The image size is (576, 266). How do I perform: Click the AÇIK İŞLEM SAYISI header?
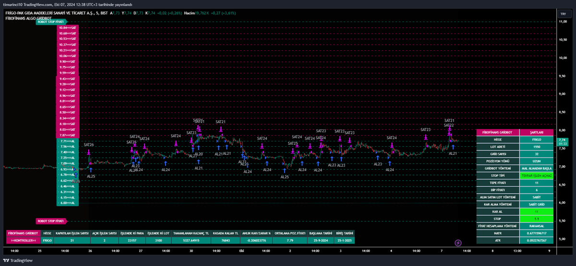coord(105,233)
